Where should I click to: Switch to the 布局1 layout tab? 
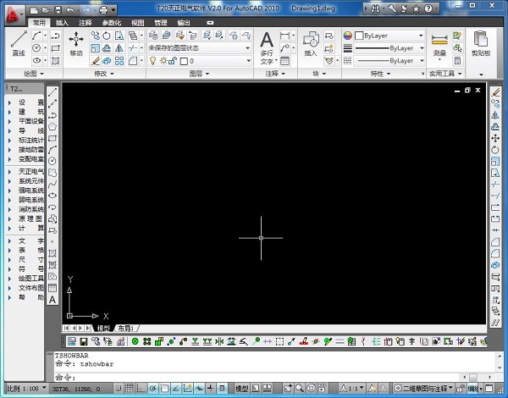(x=126, y=329)
